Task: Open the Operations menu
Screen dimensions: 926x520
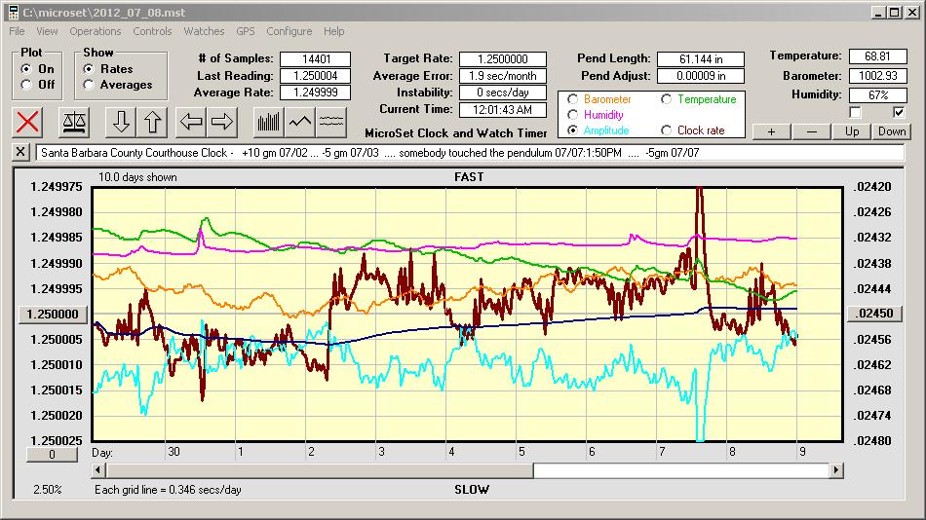Action: point(96,31)
